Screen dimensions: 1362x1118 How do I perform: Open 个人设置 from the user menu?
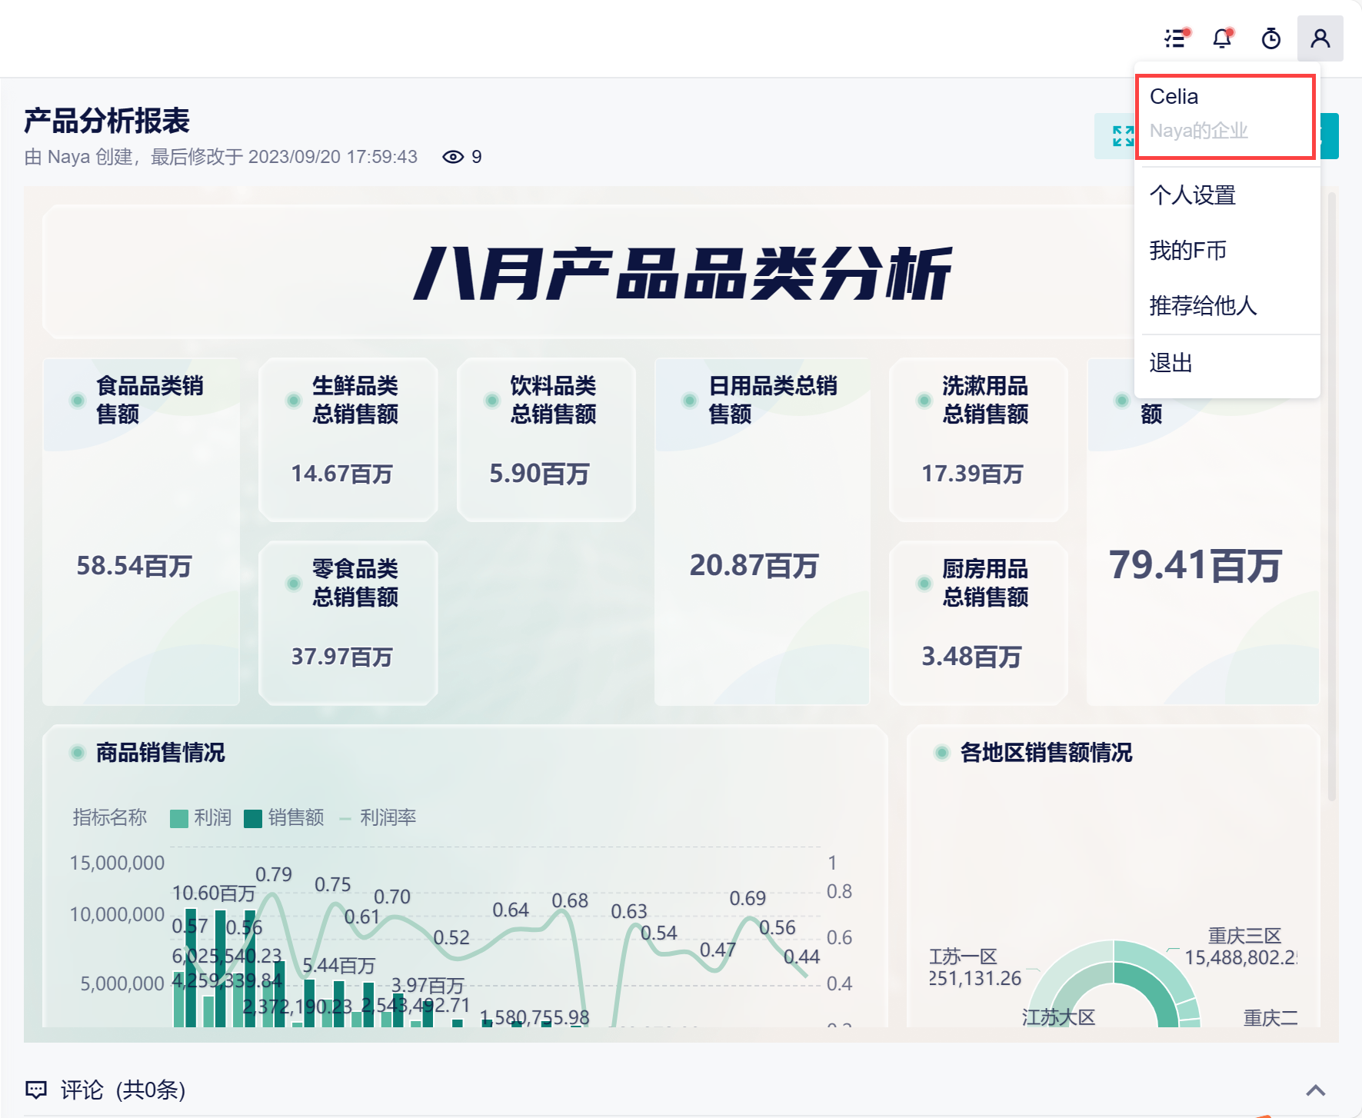1227,195
